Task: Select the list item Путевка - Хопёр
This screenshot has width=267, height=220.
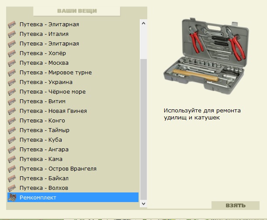Action: pyautogui.click(x=73, y=53)
